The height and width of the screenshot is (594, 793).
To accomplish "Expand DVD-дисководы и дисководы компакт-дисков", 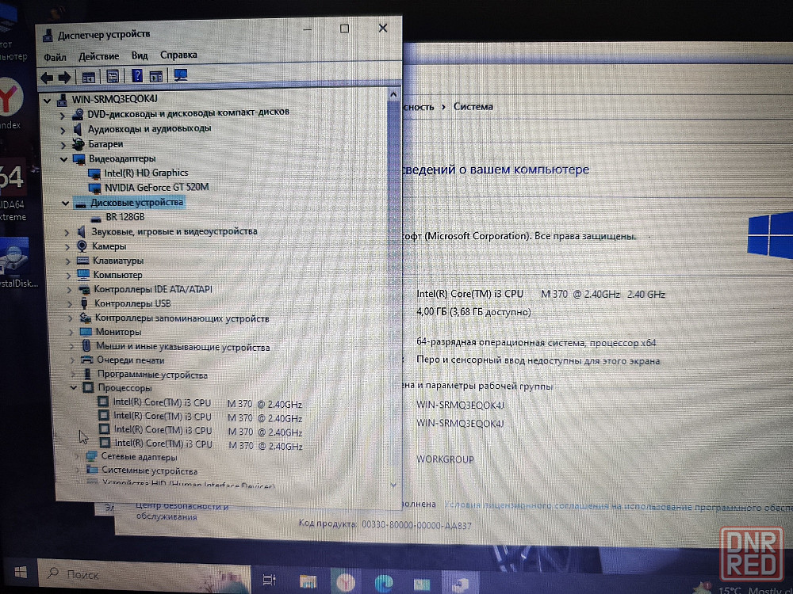I will [x=62, y=116].
